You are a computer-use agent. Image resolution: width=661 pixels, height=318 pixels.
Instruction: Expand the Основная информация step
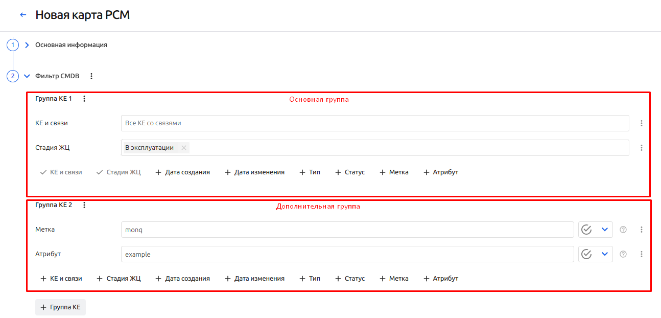[27, 45]
